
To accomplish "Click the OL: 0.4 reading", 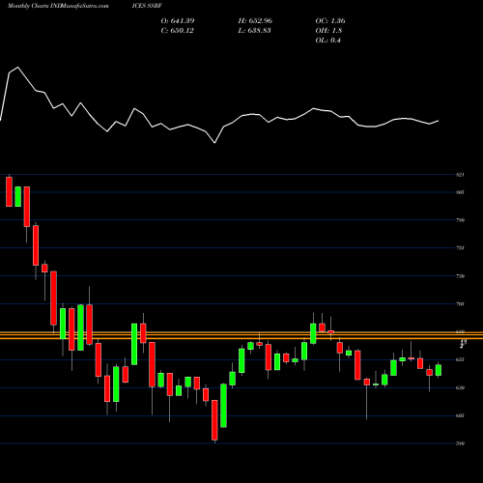I will [328, 41].
